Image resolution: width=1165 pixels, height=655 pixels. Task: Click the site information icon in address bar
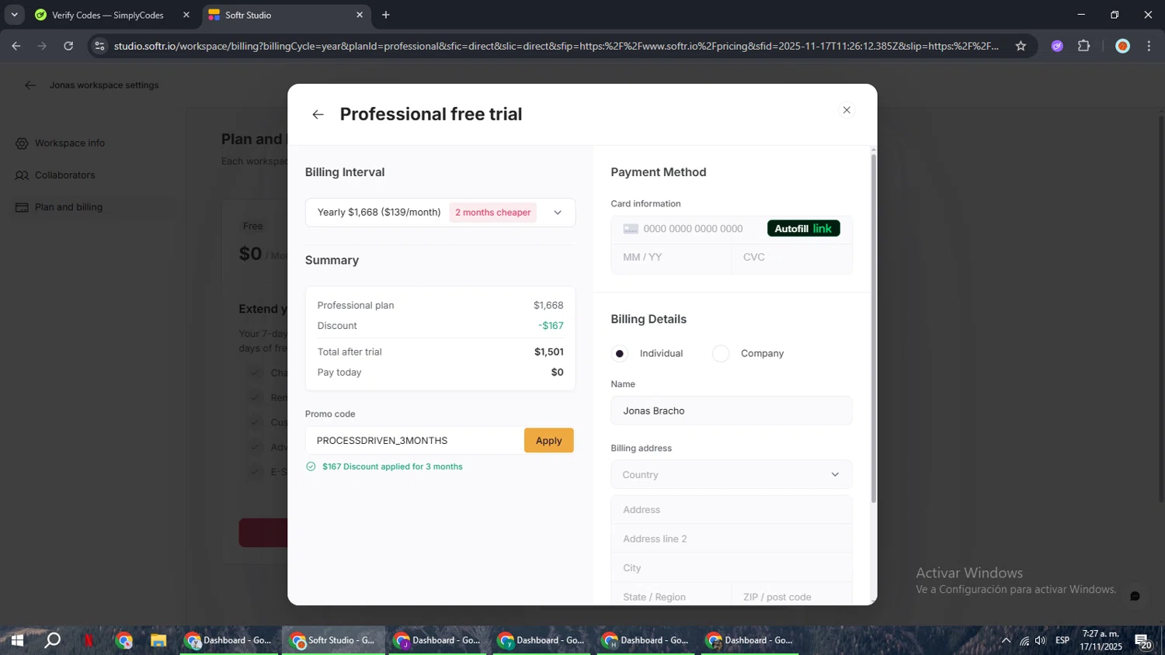[x=99, y=46]
